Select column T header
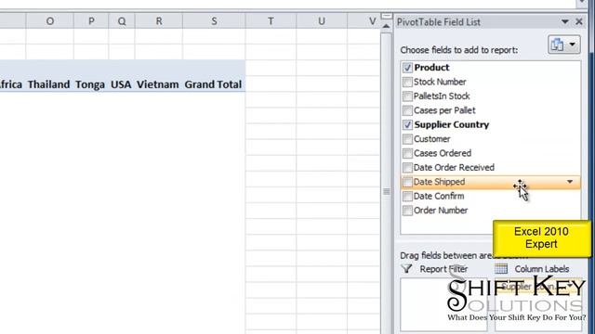The width and height of the screenshot is (595, 334). (x=271, y=21)
